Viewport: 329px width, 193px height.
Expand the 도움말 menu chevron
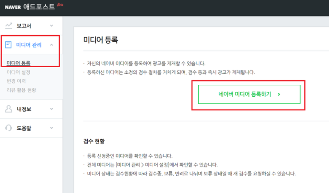[51, 128]
